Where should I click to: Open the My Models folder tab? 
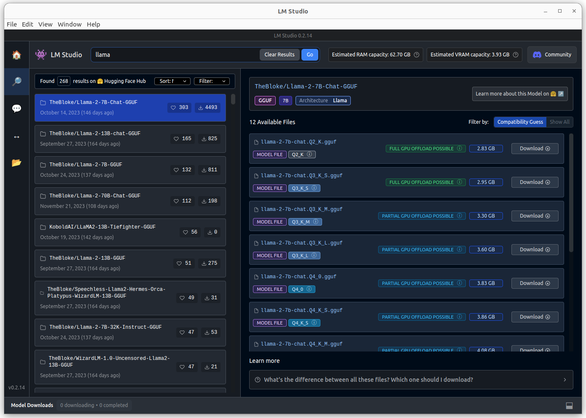click(16, 162)
